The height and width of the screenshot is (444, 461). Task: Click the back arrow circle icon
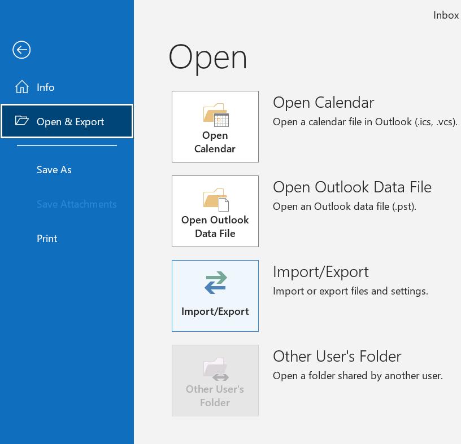click(x=21, y=50)
